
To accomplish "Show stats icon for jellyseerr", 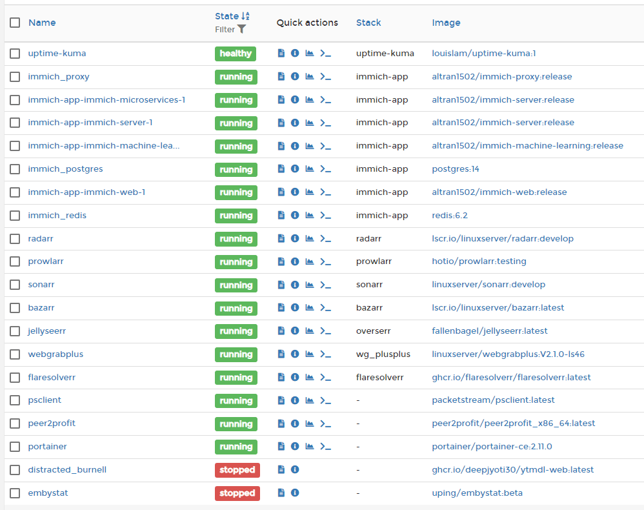I will (x=310, y=331).
